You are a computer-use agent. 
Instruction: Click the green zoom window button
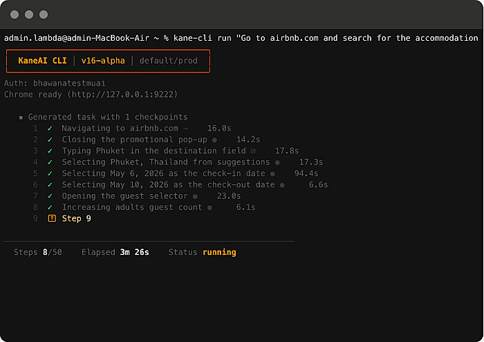pyautogui.click(x=44, y=15)
